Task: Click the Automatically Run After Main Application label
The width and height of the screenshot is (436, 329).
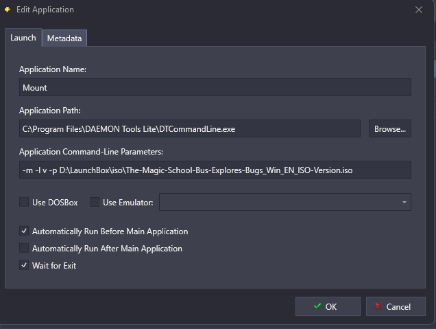Action: pyautogui.click(x=107, y=249)
